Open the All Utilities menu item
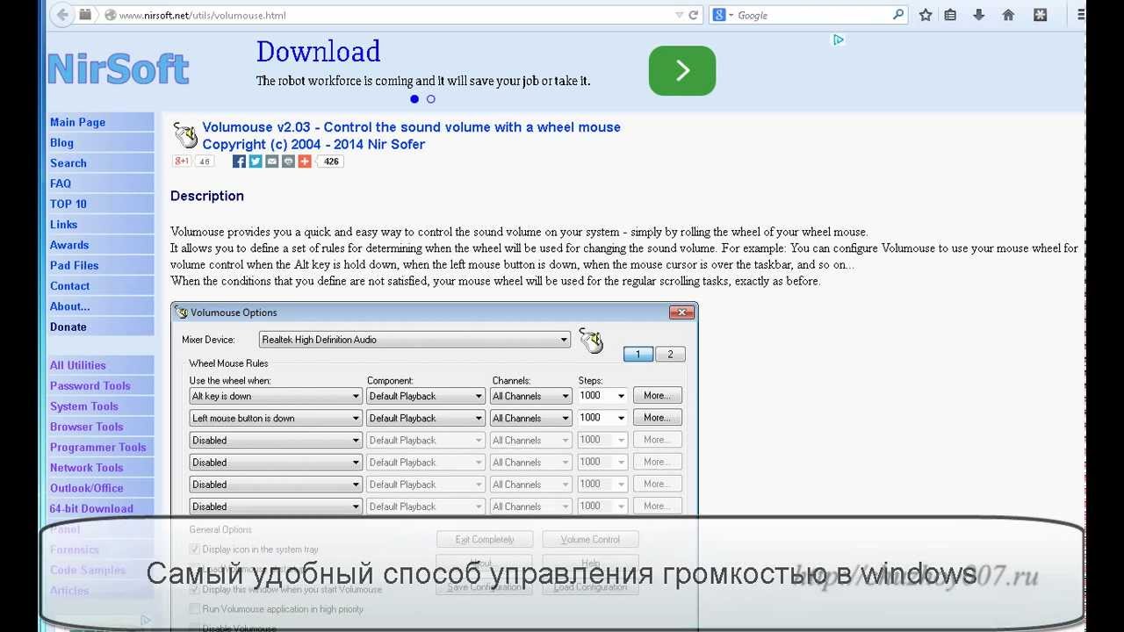1124x632 pixels. (77, 365)
